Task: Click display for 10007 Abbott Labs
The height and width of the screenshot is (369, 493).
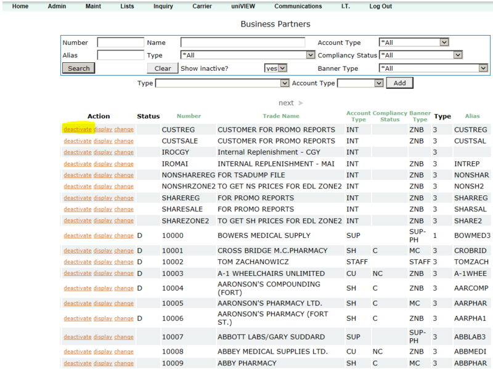Action: 103,337
